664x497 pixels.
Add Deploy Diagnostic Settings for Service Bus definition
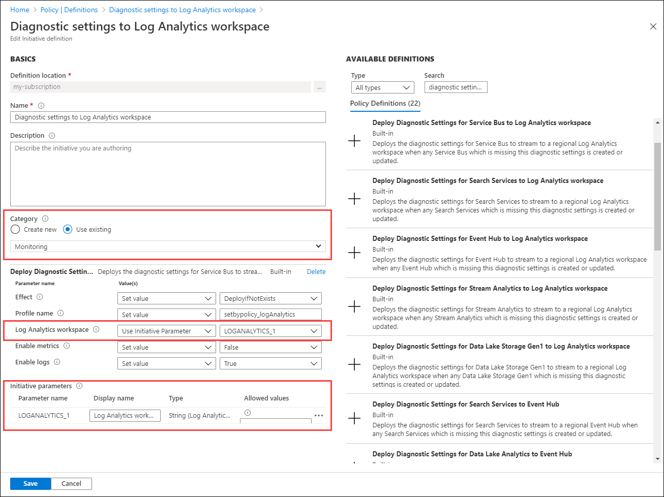(354, 141)
